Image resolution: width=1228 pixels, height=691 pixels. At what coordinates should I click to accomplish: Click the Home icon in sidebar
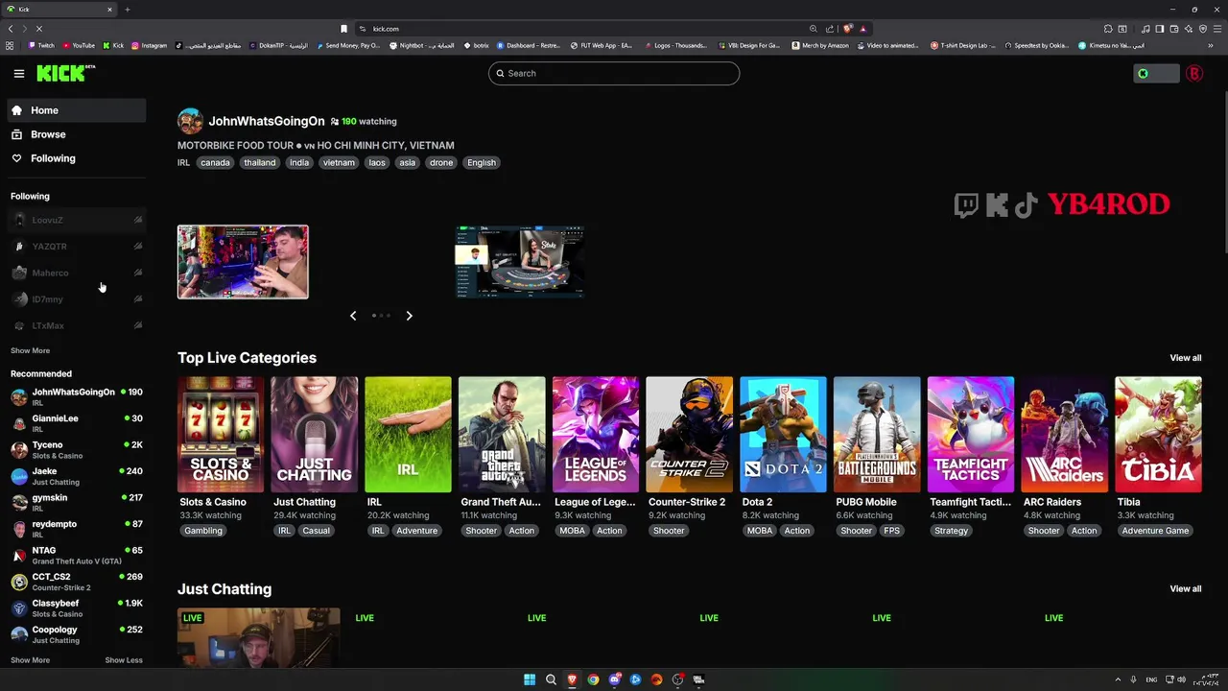pos(16,110)
